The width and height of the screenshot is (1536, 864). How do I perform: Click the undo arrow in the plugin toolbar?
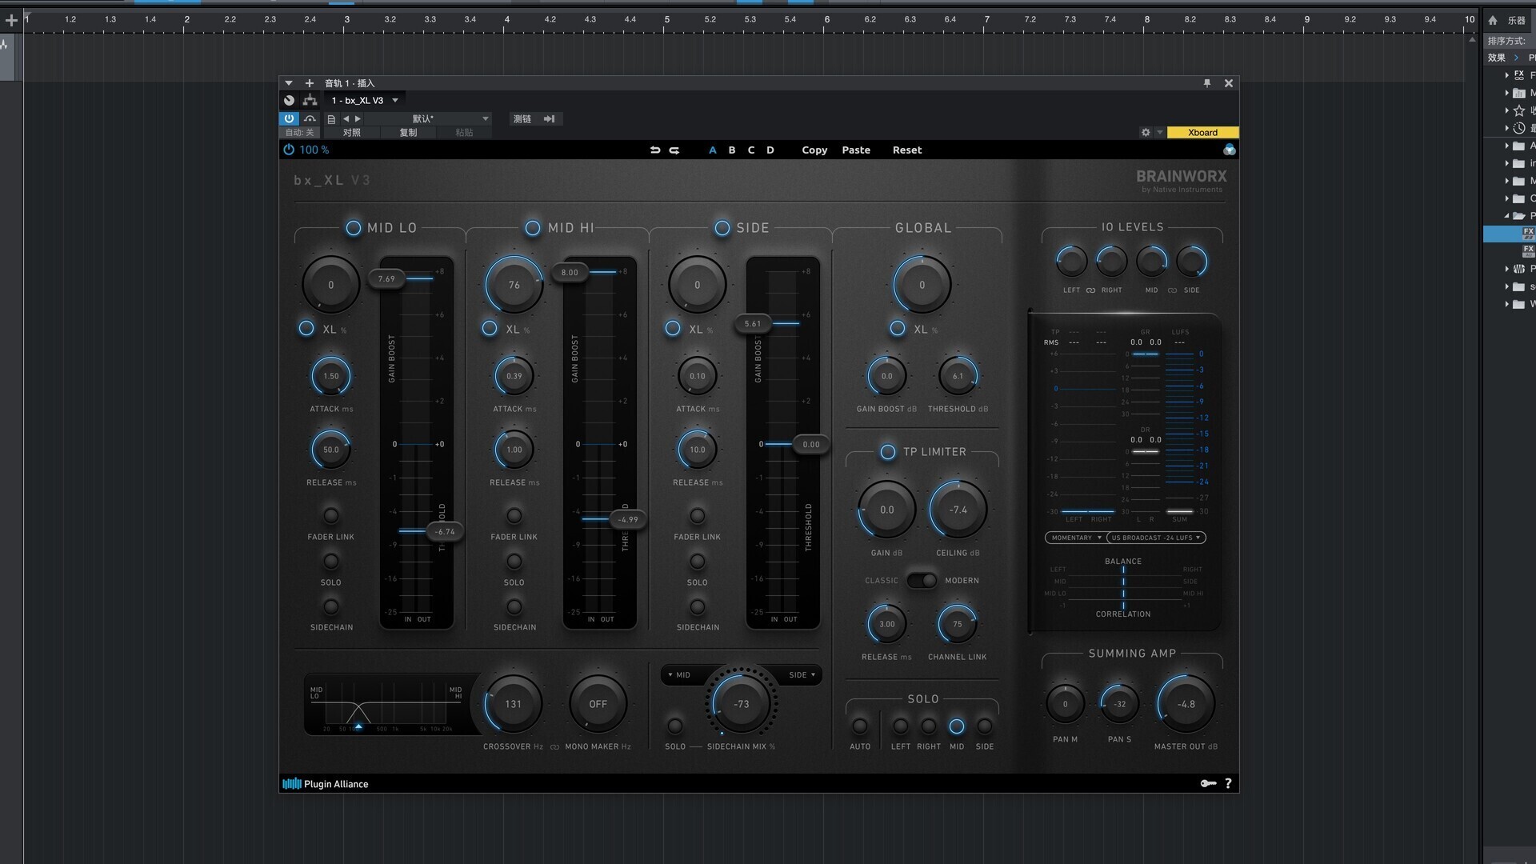pos(655,150)
